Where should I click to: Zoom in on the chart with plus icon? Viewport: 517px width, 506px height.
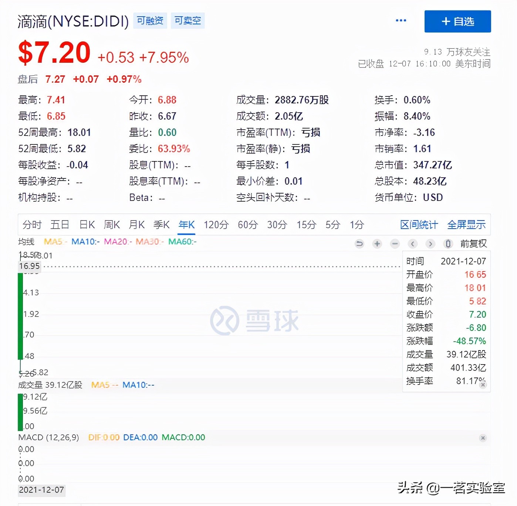coord(377,244)
